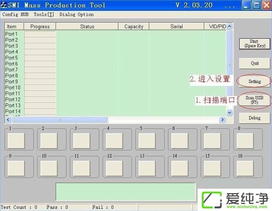
Task: Click port slot box 2
Action: [49, 141]
